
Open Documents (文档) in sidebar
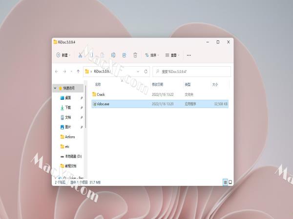[x=68, y=117]
